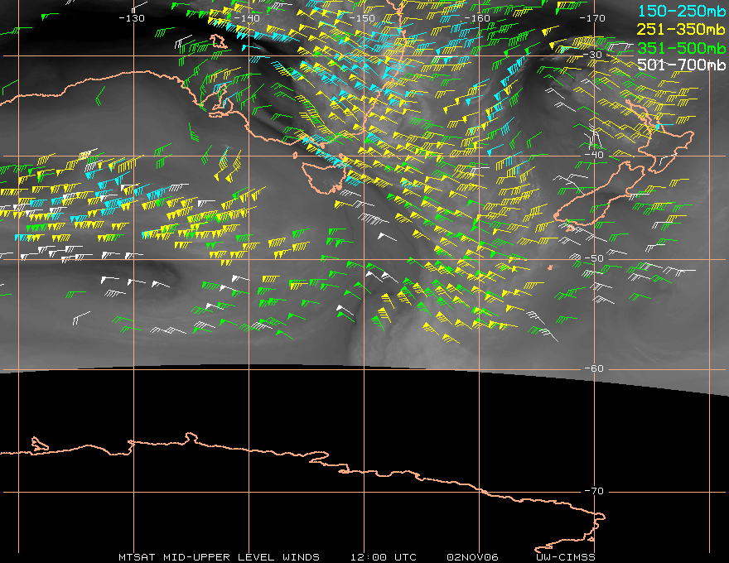
Task: Click the 02NOV06 date text
Action: (x=472, y=556)
